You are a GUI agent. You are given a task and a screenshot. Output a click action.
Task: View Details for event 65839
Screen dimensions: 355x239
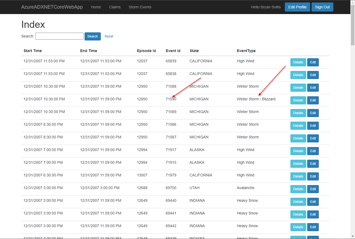[x=298, y=62]
